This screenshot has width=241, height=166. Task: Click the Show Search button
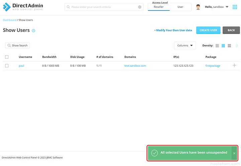17,45
